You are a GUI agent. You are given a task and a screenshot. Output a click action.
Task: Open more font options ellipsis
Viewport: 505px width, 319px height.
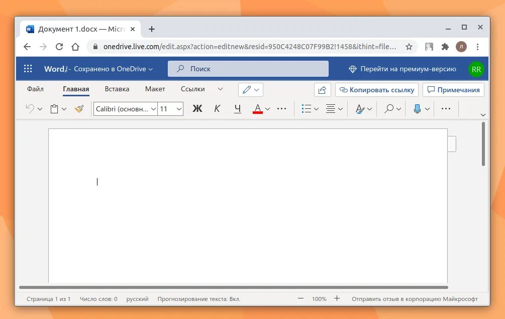click(x=281, y=109)
